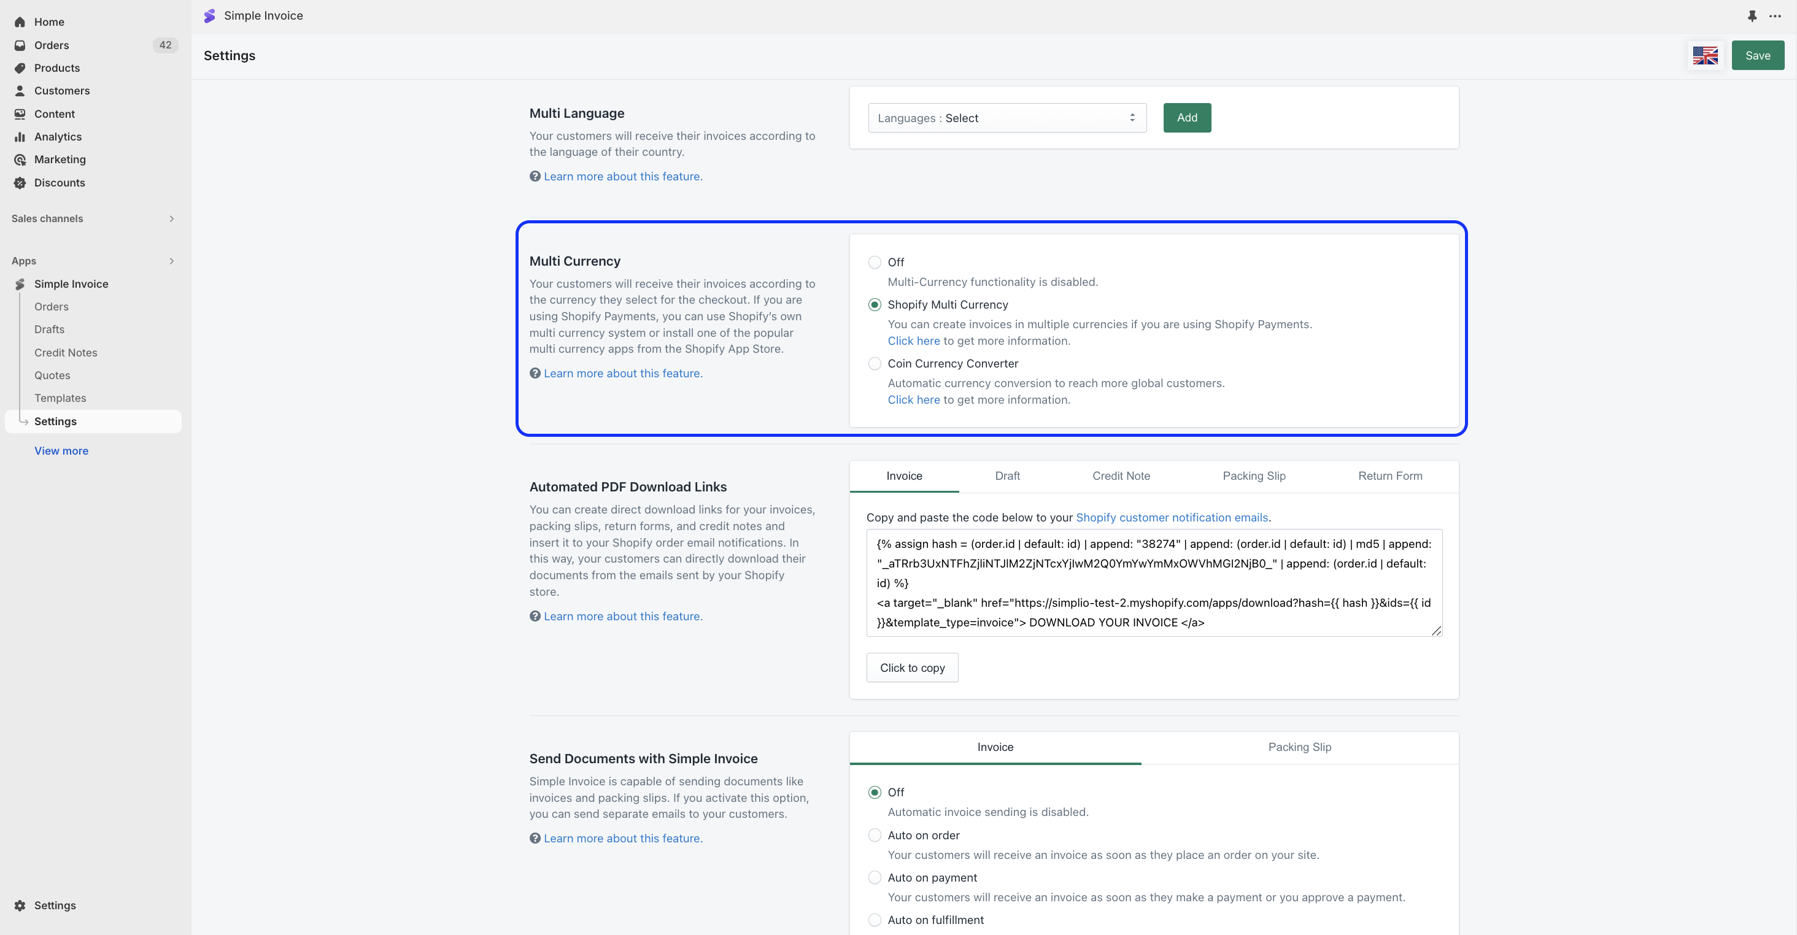Switch to the Credit Note tab

click(1120, 475)
